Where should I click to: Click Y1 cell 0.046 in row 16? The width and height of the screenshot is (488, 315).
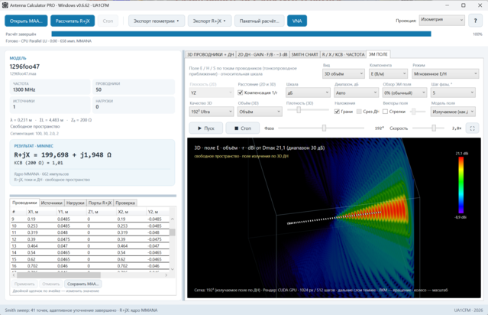(x=63, y=266)
